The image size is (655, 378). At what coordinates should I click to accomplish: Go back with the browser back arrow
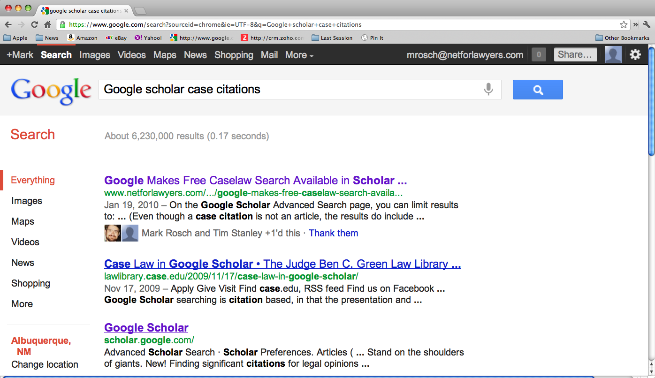click(x=8, y=24)
